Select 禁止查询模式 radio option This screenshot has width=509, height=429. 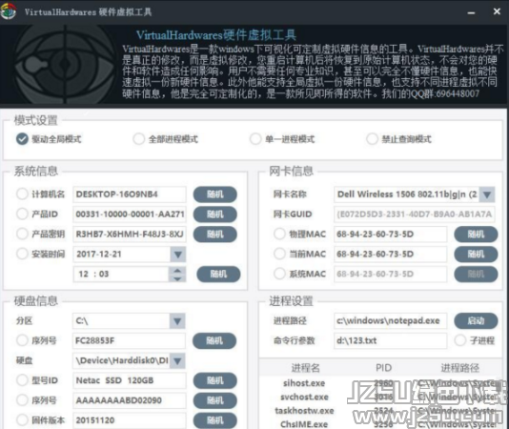pos(372,139)
